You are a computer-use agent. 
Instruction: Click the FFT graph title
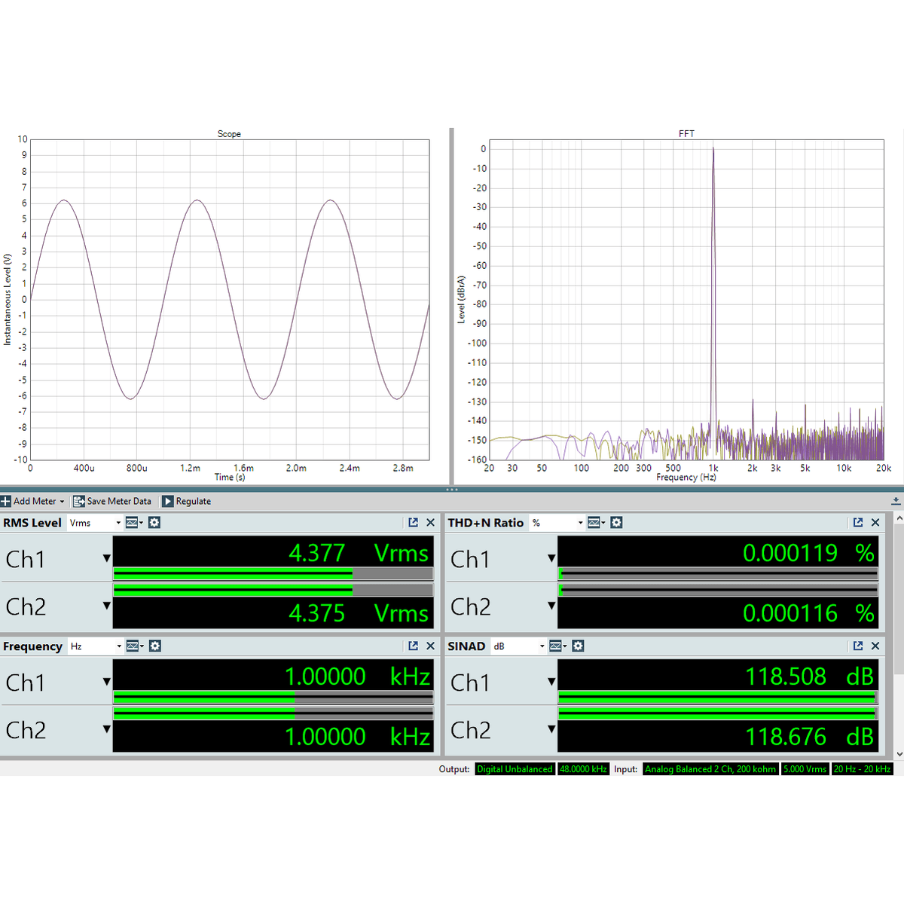(686, 134)
